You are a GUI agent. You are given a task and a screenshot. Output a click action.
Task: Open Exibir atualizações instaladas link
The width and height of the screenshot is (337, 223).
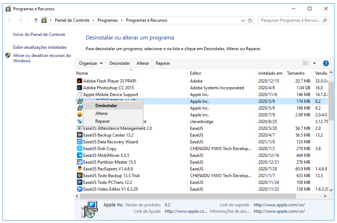point(40,47)
